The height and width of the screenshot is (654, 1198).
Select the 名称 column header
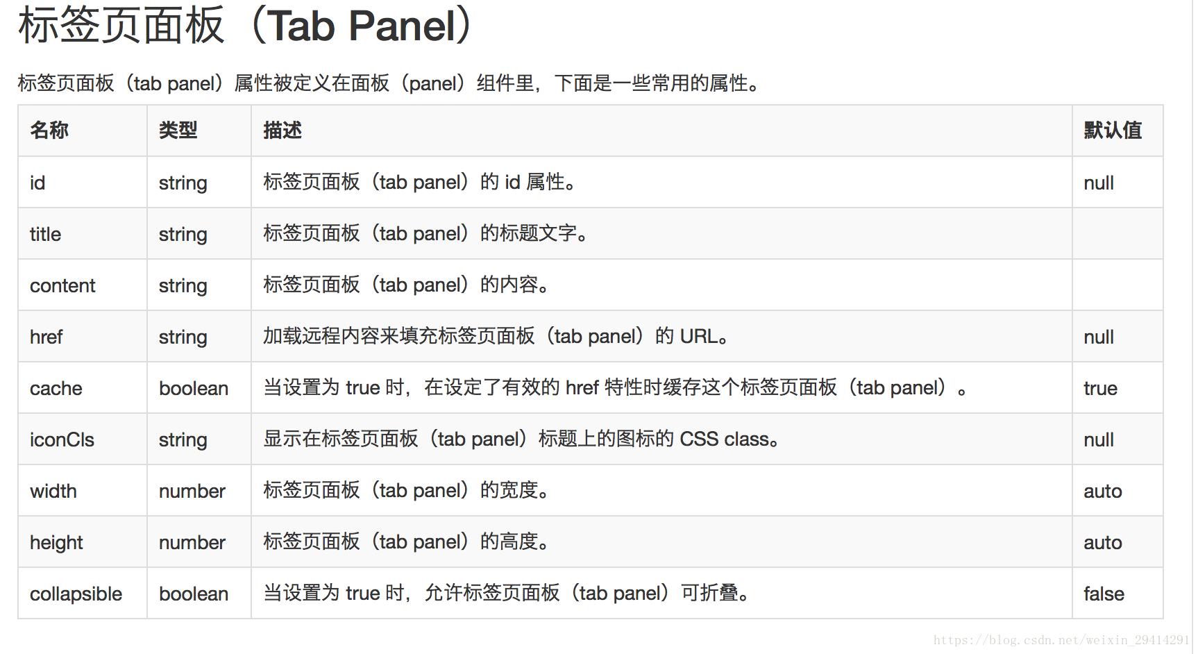pyautogui.click(x=49, y=131)
